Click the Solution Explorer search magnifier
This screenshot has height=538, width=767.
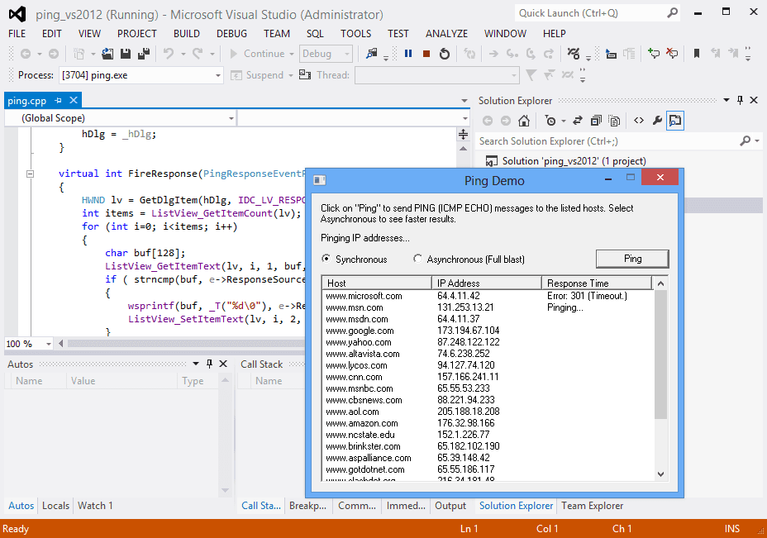pos(745,140)
